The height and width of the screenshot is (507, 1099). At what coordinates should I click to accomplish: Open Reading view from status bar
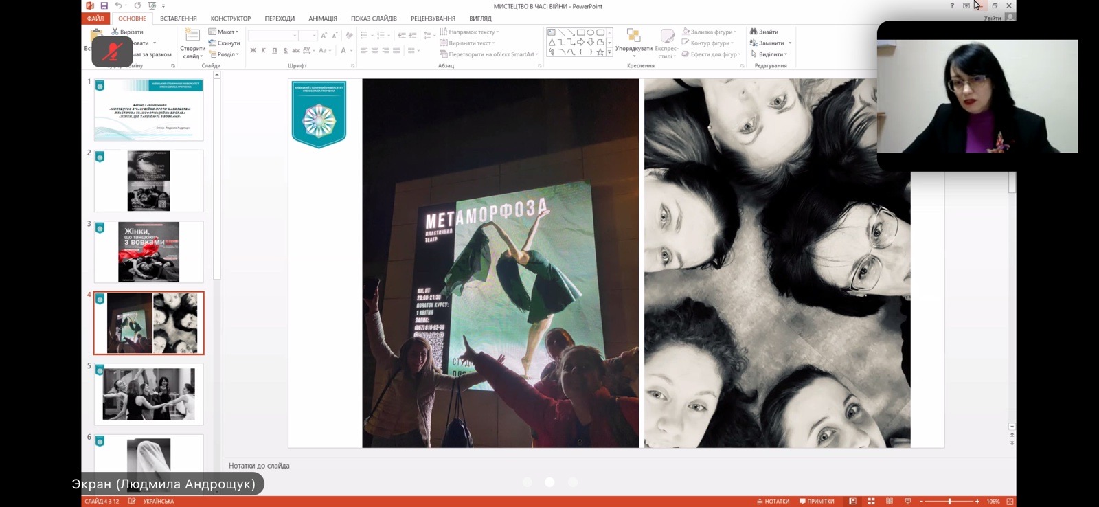[890, 502]
